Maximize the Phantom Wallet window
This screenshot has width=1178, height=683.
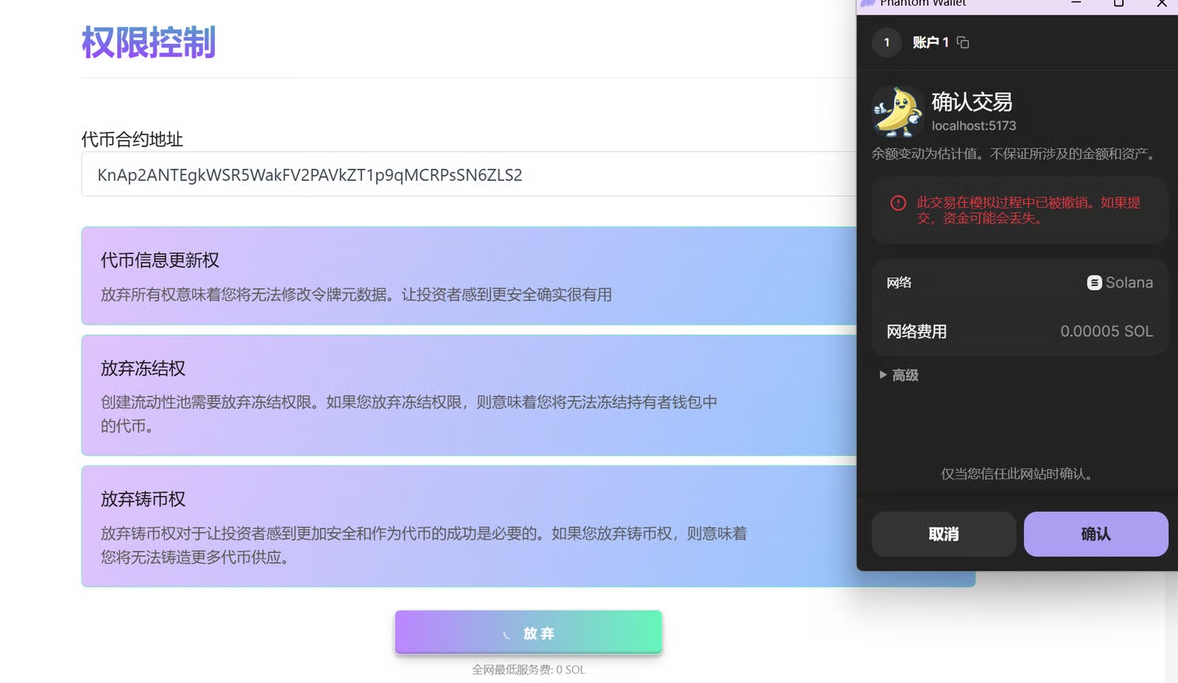(x=1118, y=3)
